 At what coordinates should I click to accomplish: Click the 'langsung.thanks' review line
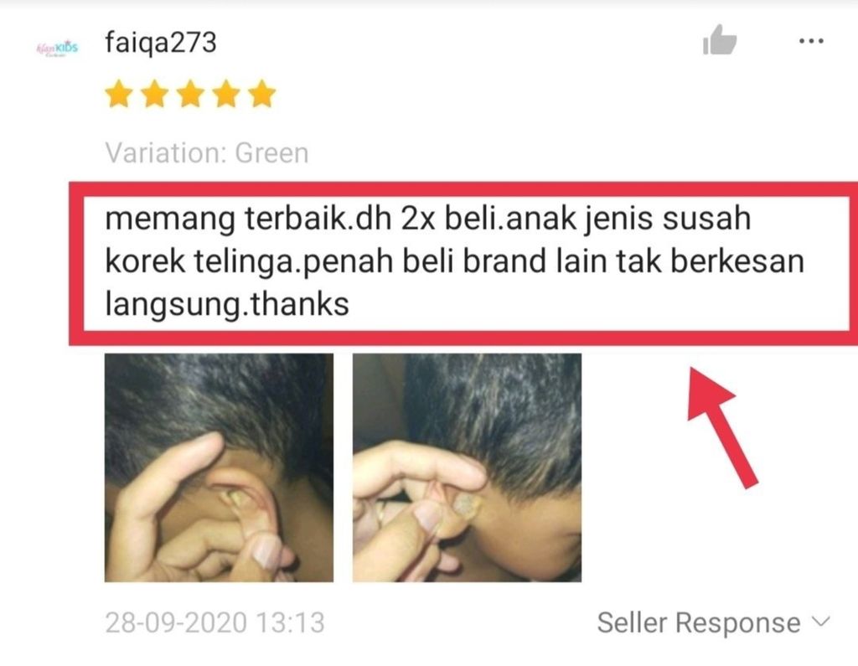[x=227, y=305]
